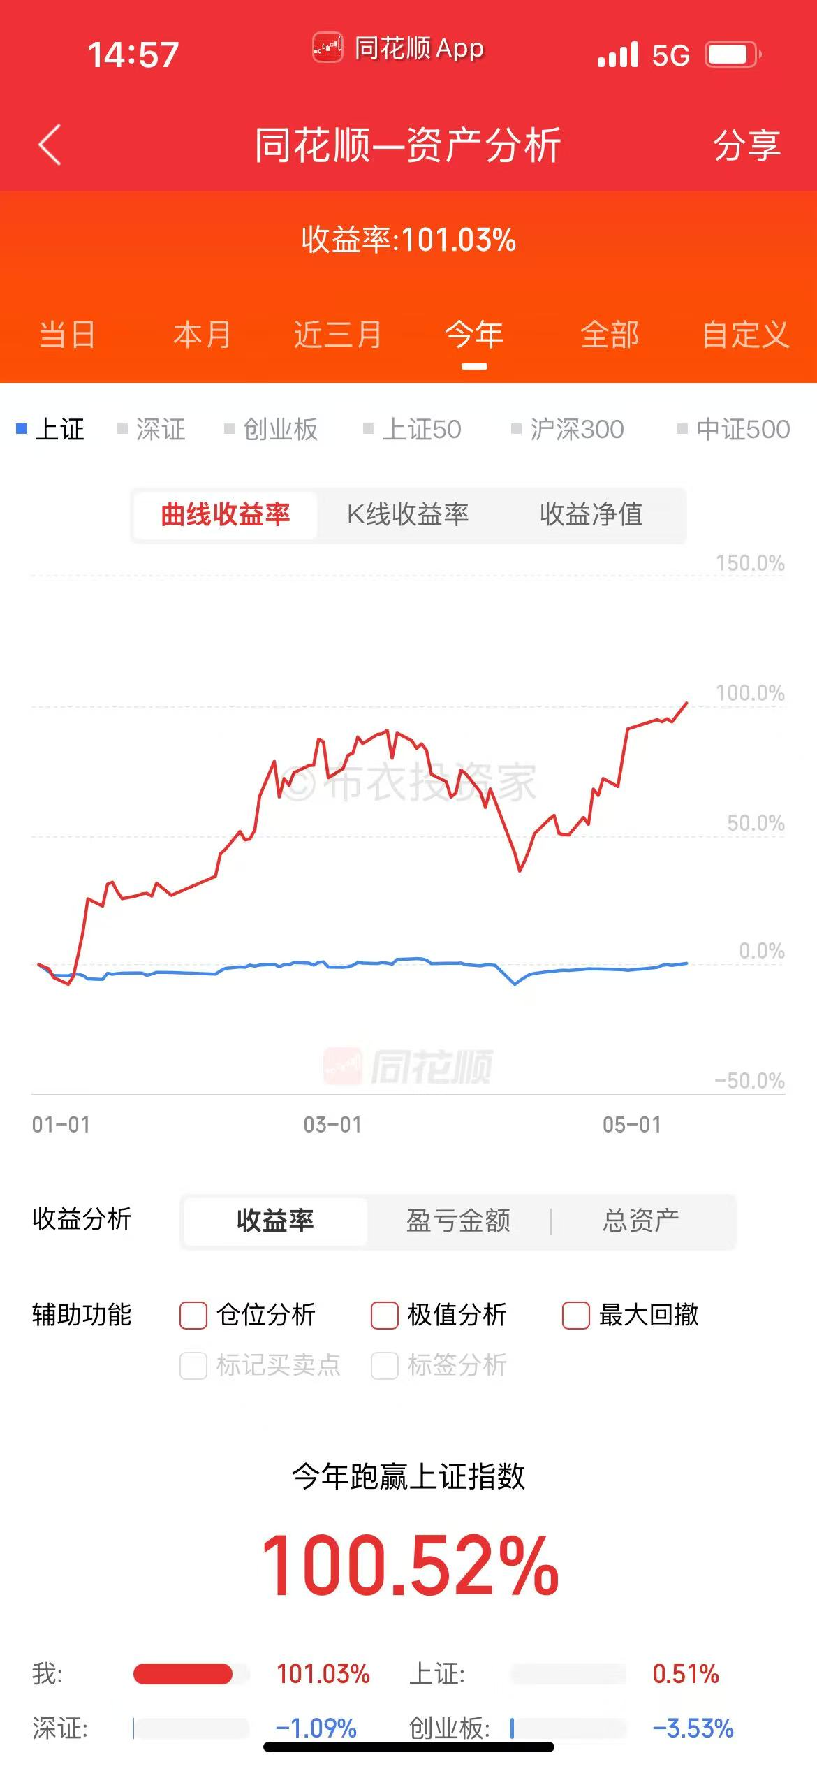Viewport: 817px width, 1769px height.
Task: Tap the cellular signal bars icon
Action: tap(618, 54)
